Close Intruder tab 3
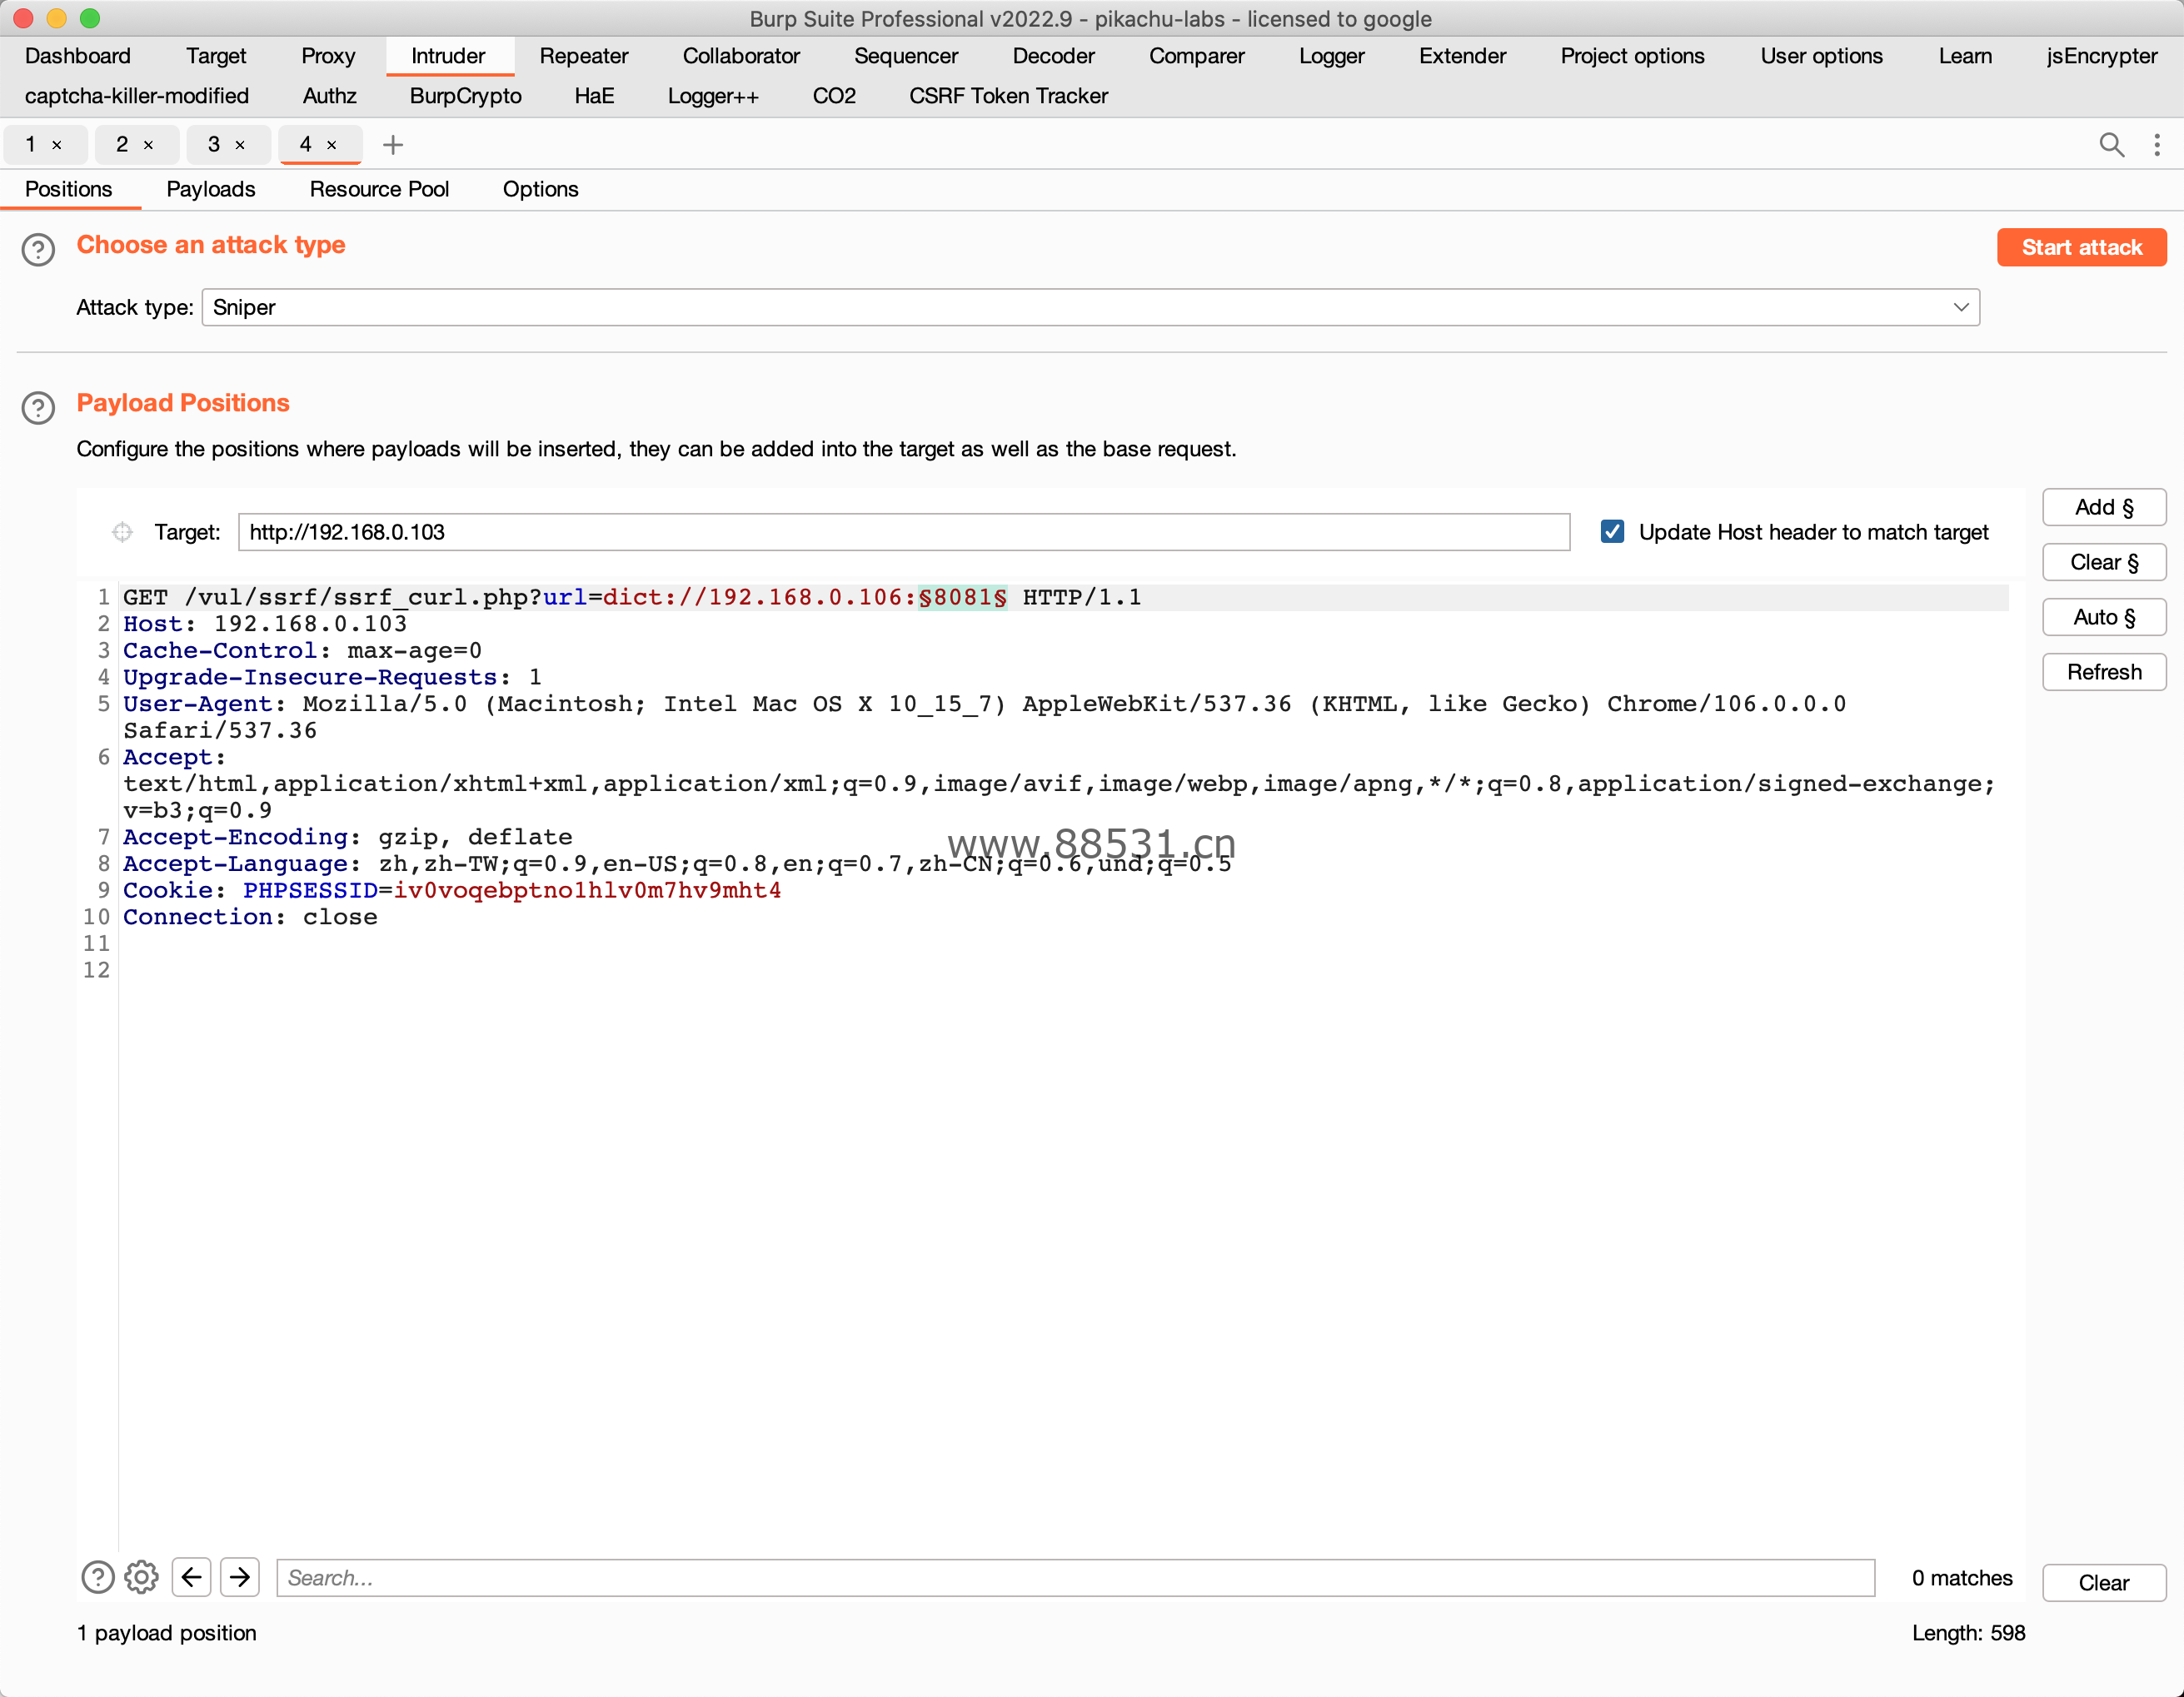The image size is (2184, 1697). [240, 146]
